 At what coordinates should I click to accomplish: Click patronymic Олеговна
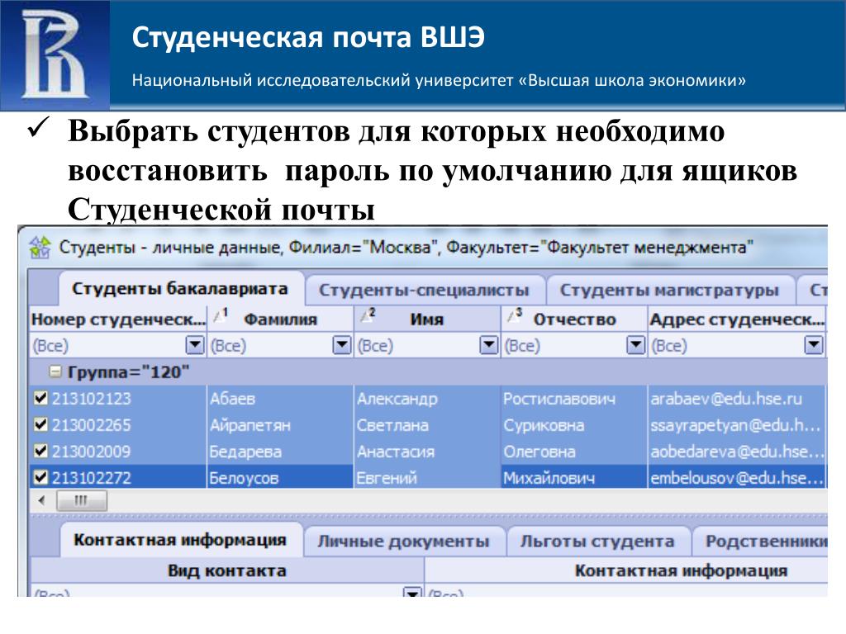click(539, 452)
